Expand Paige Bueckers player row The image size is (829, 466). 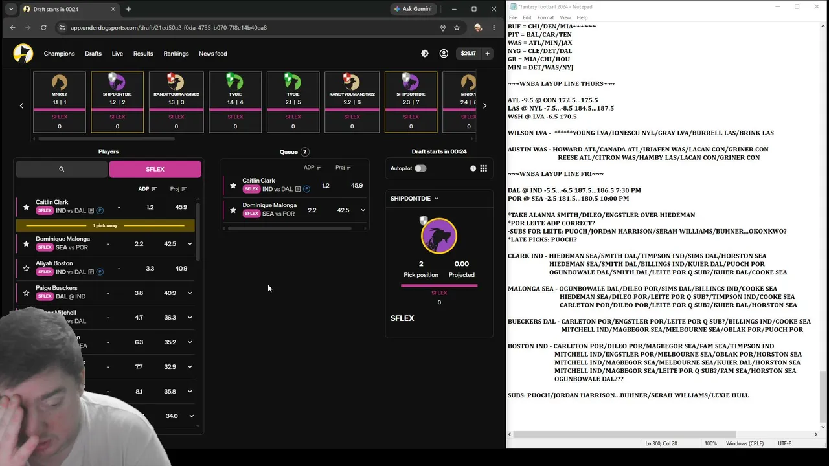tap(190, 293)
